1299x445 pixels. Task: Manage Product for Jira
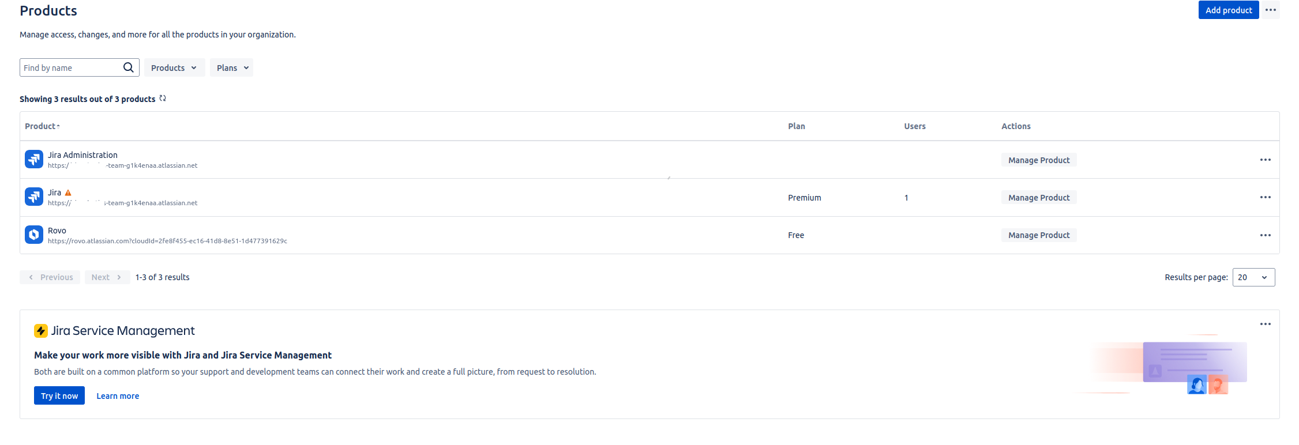(x=1039, y=197)
